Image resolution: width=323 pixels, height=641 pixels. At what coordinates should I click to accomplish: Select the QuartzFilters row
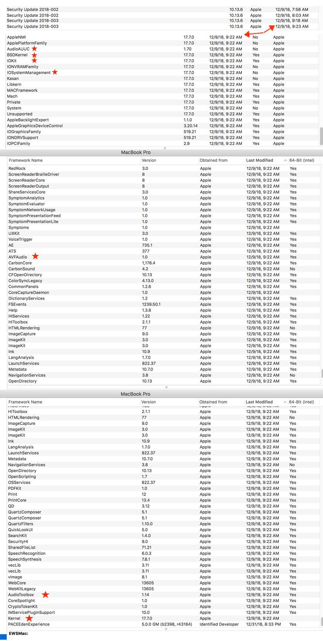pyautogui.click(x=164, y=524)
